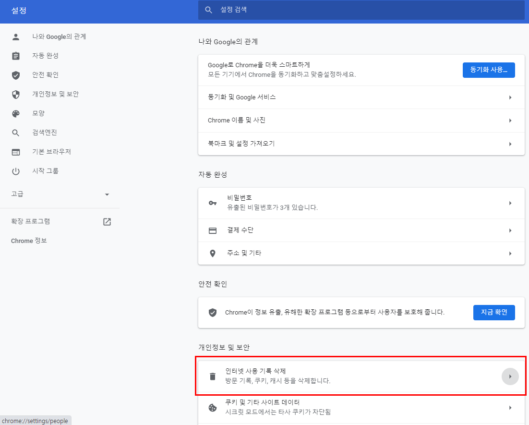Click the round arrow on 인터넷 사용 기록 삭제

coord(510,376)
